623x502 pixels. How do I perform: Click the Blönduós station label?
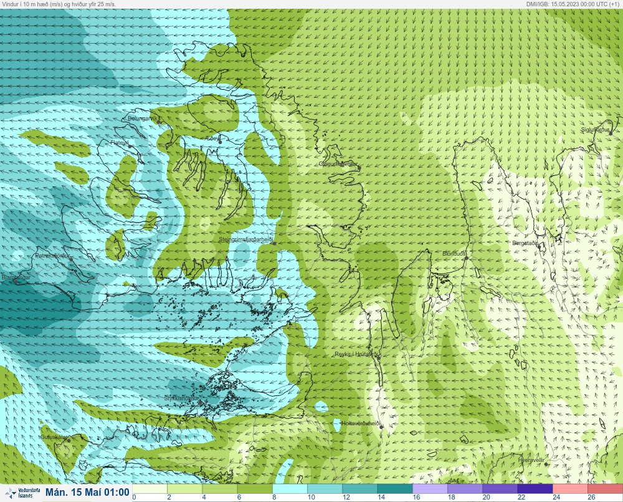click(x=454, y=254)
